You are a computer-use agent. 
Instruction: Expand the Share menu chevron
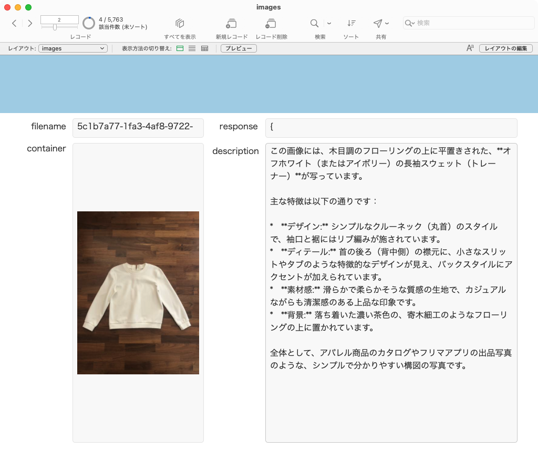coord(387,23)
